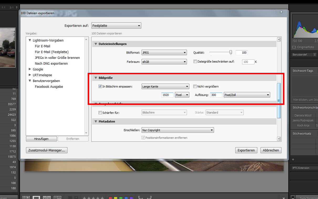318x199 pixels.
Task: Collapse the Dateieinstellungen section
Action: pyautogui.click(x=96, y=44)
